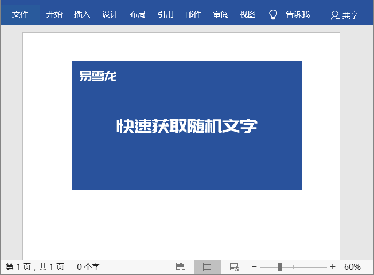374x275 pixels.
Task: Switch to Web Layout view icon
Action: (234, 266)
